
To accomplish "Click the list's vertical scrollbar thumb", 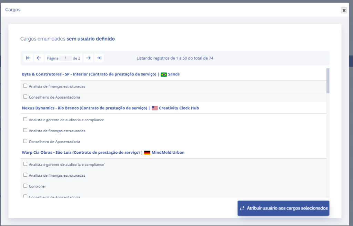I will click(x=328, y=81).
